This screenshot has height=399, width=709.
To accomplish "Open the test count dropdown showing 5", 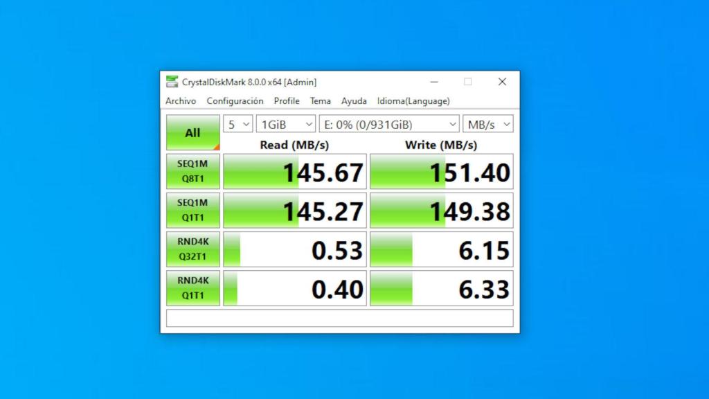I will (x=239, y=125).
